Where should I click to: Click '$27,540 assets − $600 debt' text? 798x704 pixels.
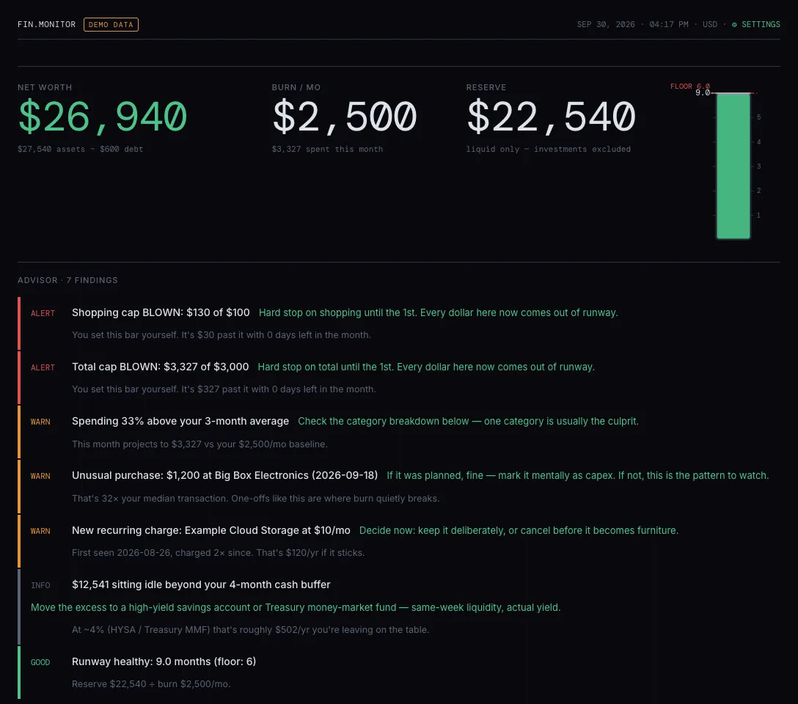81,149
